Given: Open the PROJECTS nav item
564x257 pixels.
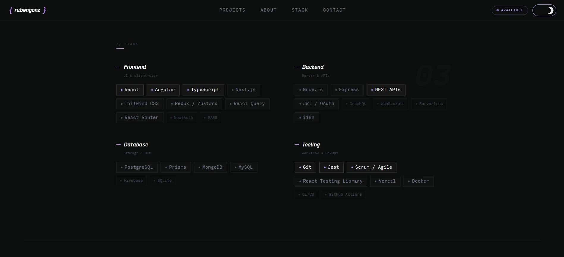Looking at the screenshot, I should tap(232, 10).
